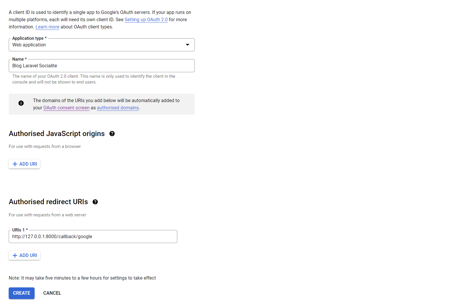Cancel the OAuth client creation
This screenshot has width=465, height=308.
52,293
